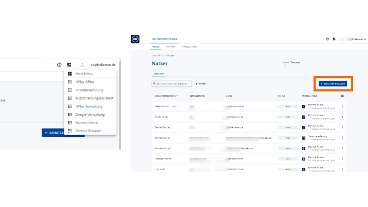Click the Benutzer einladen button

point(333,83)
